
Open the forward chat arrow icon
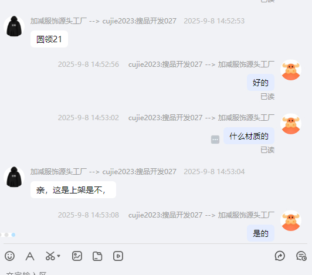click(x=280, y=256)
